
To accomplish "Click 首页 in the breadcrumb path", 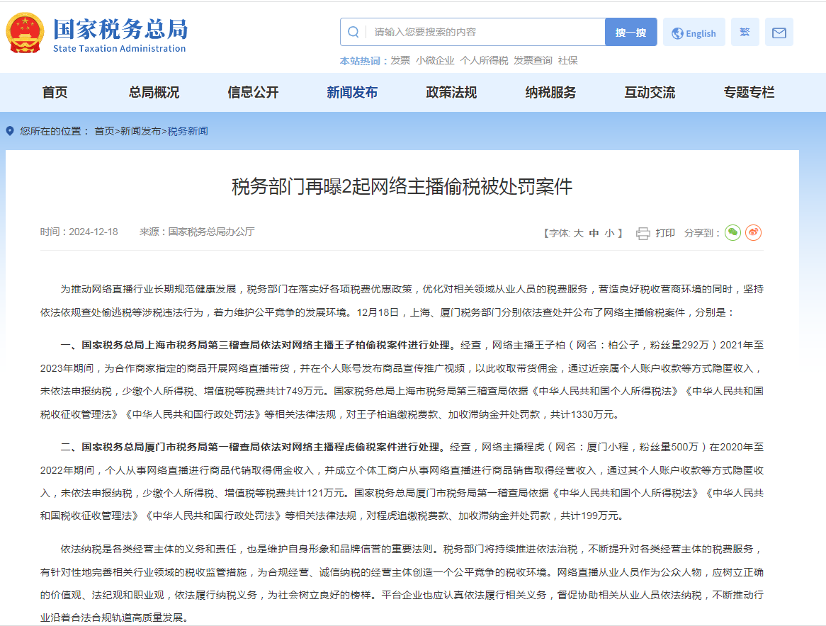I will tap(104, 131).
